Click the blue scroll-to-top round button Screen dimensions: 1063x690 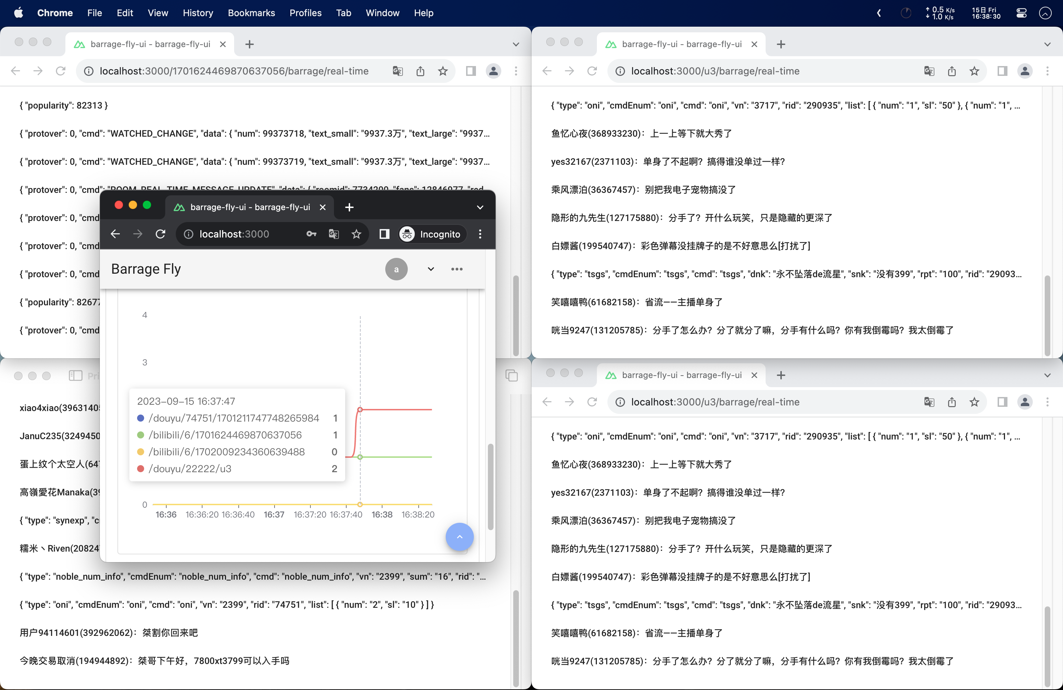pyautogui.click(x=459, y=536)
